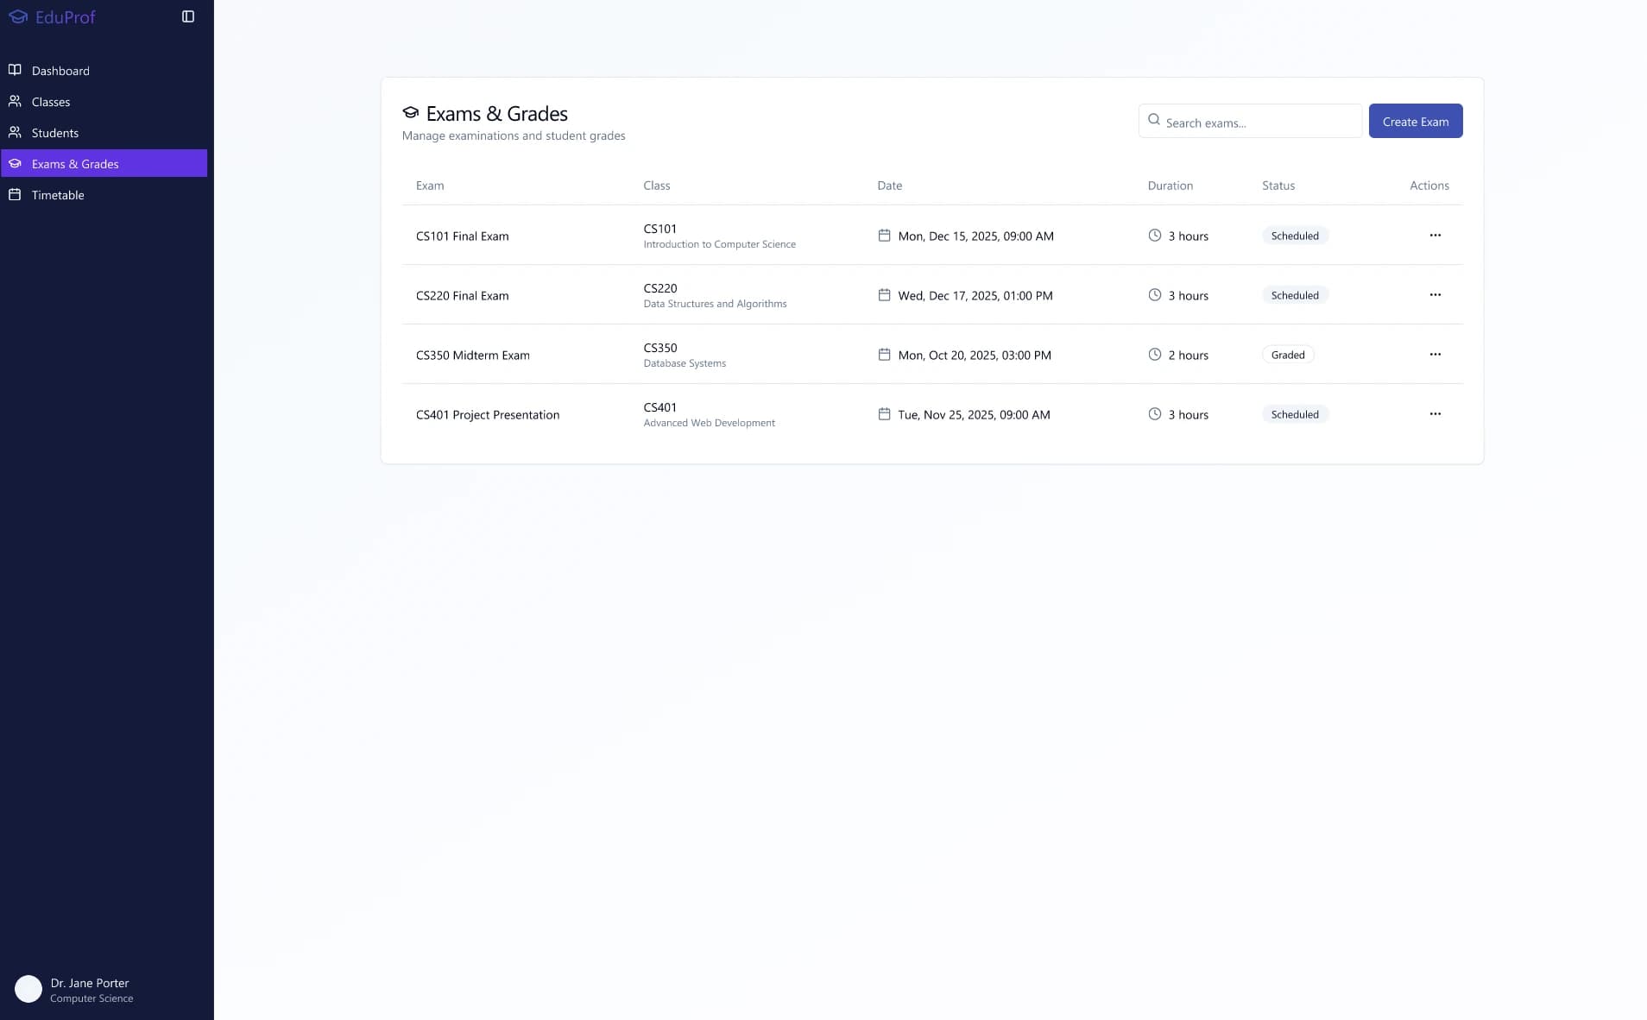The width and height of the screenshot is (1647, 1020).
Task: Click the date 'Tue, Nov 25, 2025, 09:00 AM'
Action: pos(974,414)
